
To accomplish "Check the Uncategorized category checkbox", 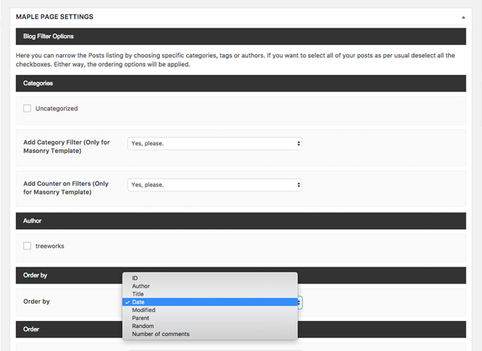I will [27, 109].
